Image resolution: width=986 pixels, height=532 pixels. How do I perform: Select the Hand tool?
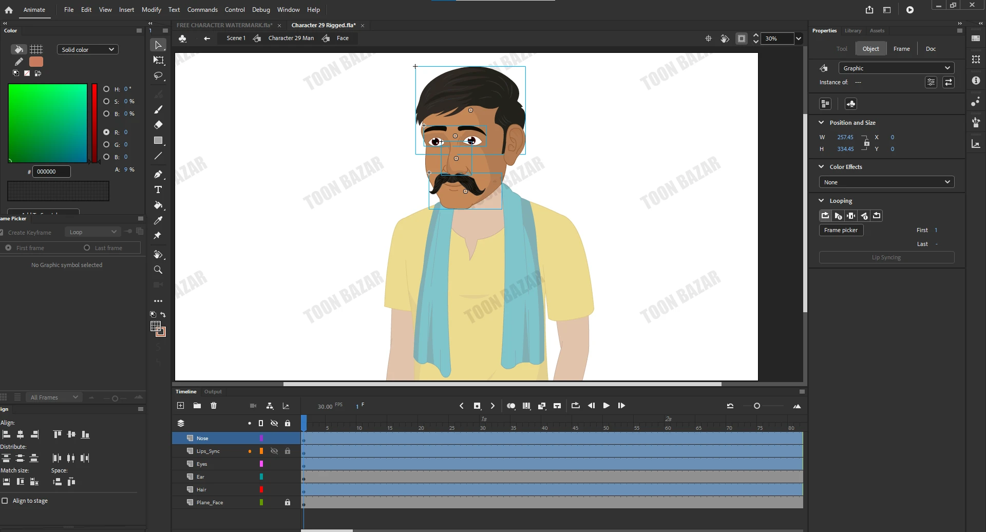(158, 255)
